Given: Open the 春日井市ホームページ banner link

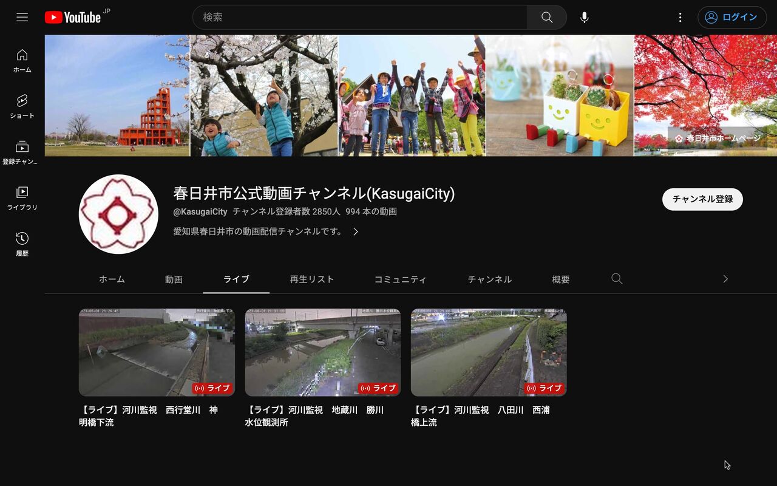Looking at the screenshot, I should (x=718, y=139).
